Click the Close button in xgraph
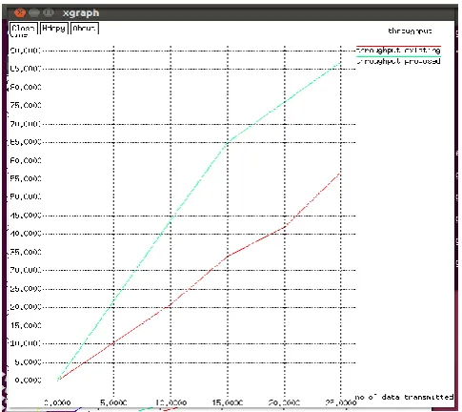Screen dimensions: 462x412 click(23, 29)
